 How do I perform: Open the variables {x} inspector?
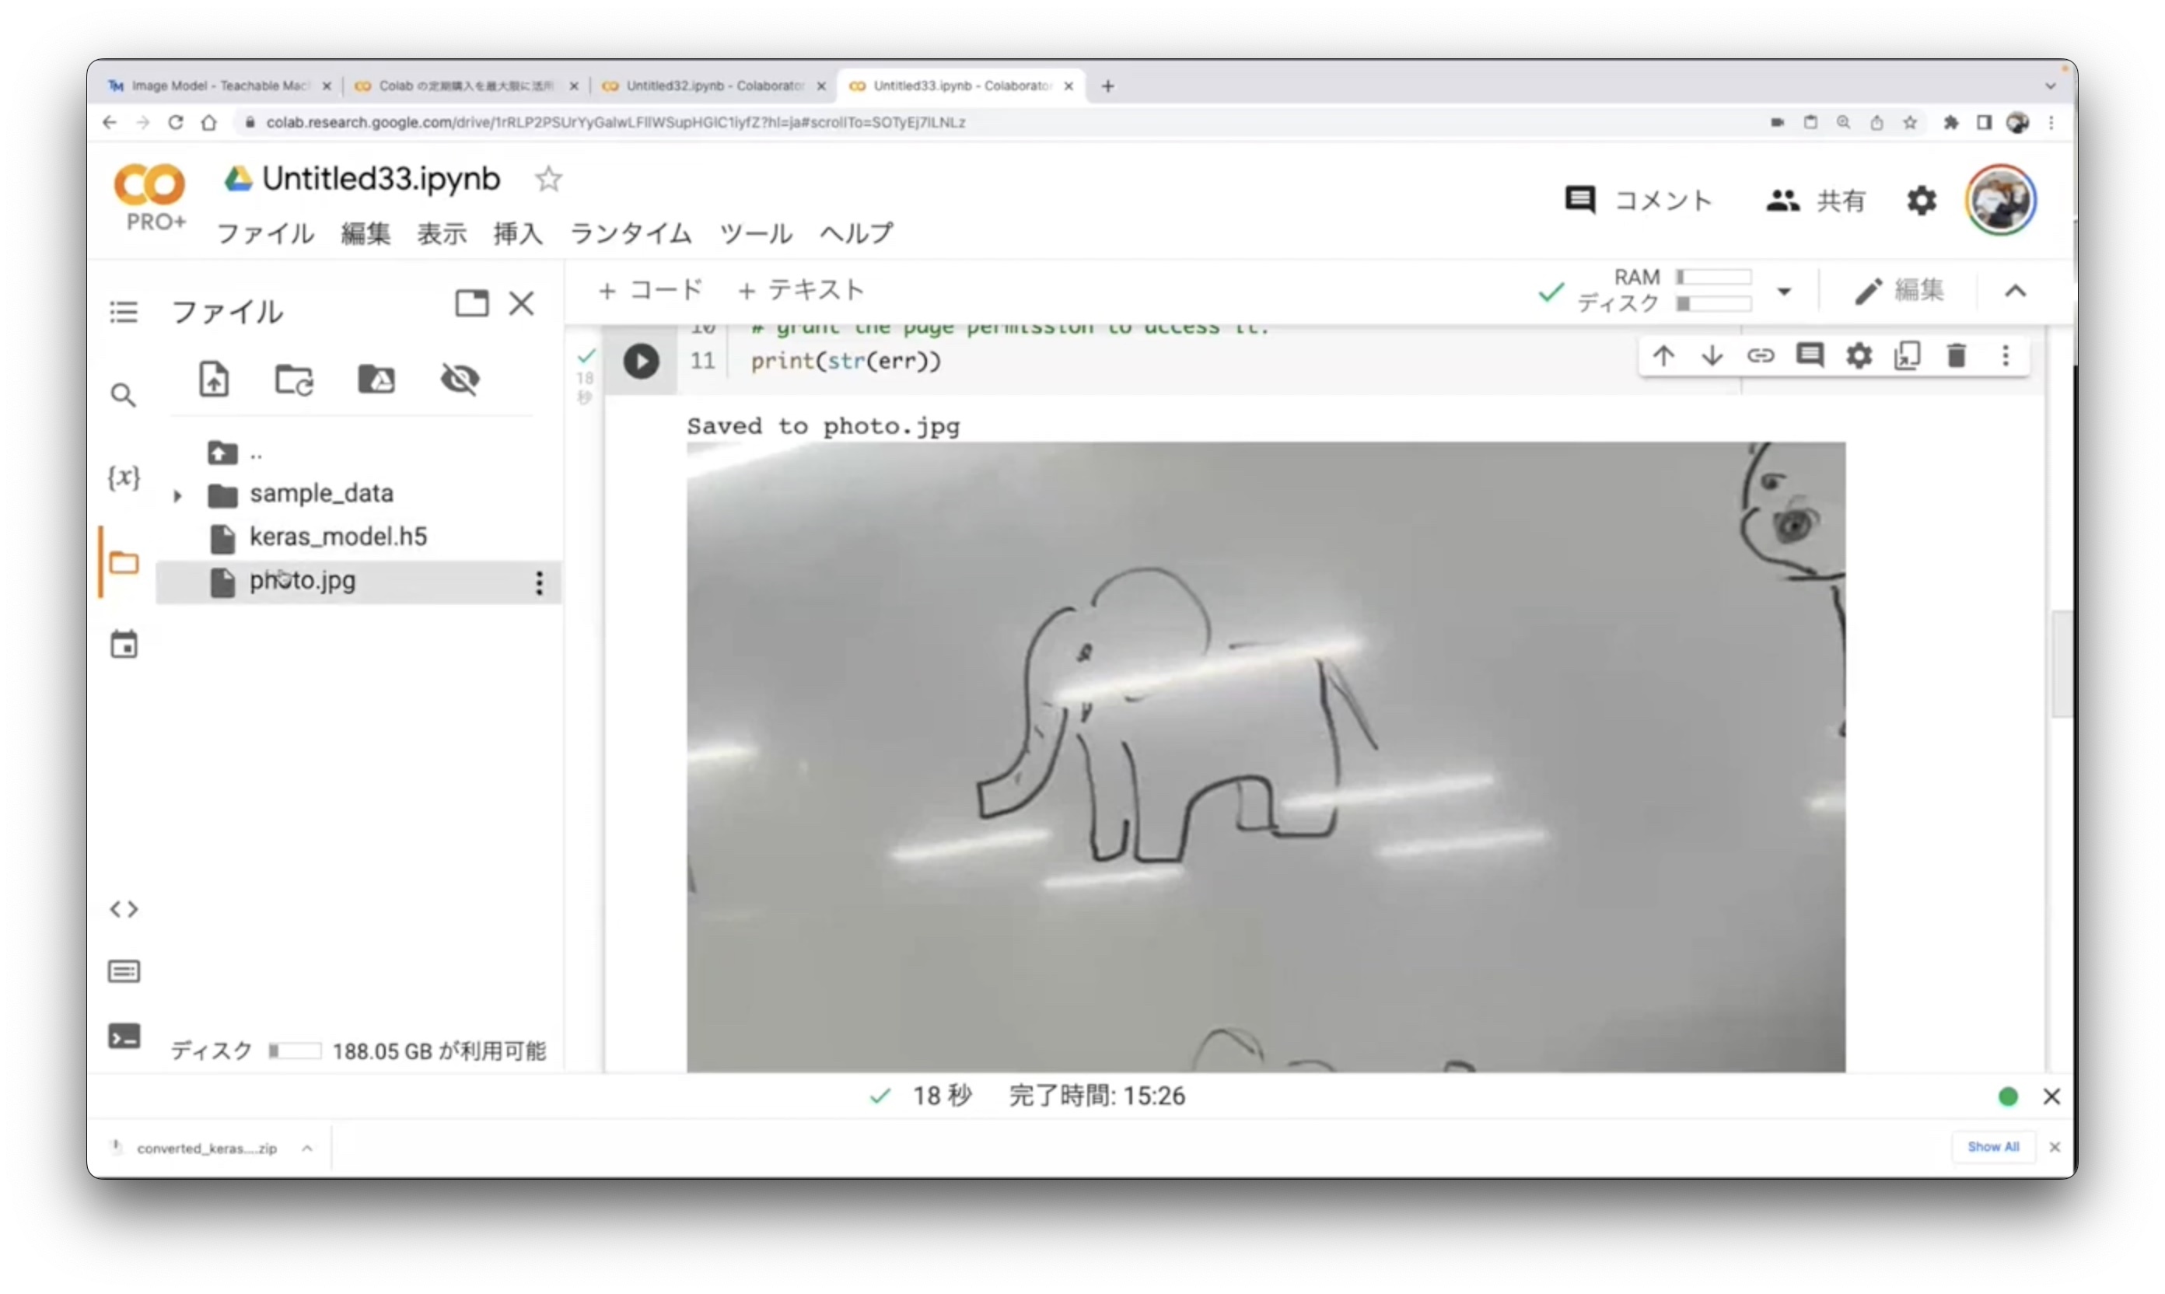(124, 477)
